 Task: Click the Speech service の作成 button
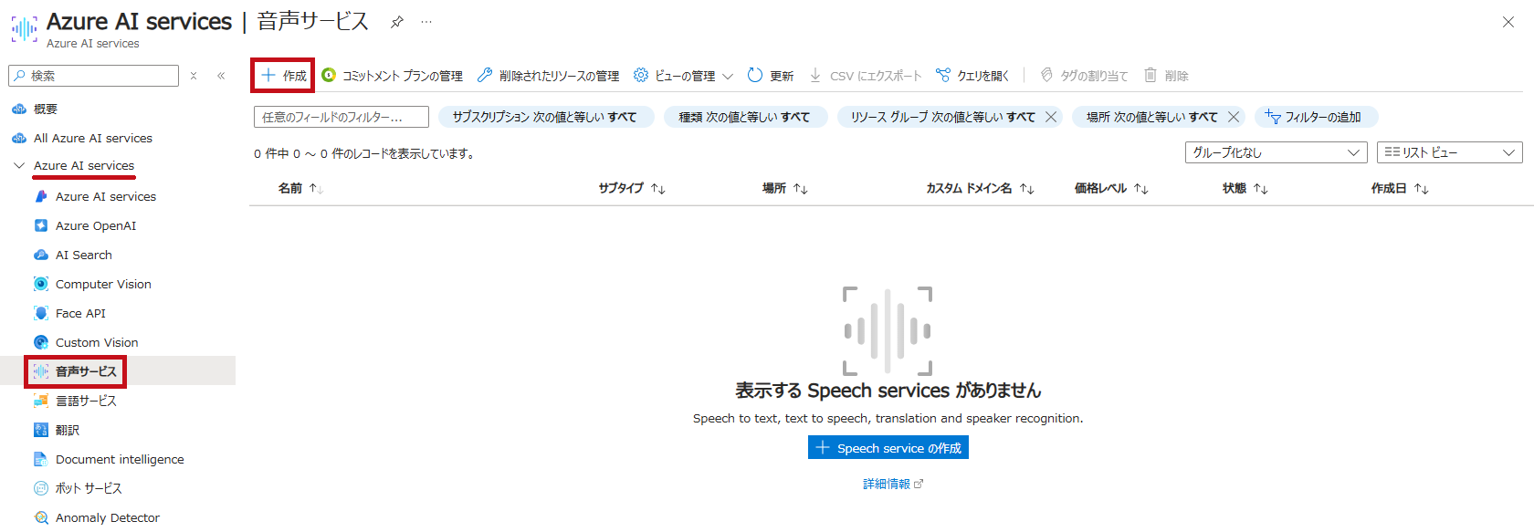tap(888, 448)
